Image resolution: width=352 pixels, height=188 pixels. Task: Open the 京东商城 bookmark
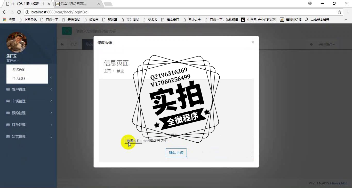(x=130, y=20)
